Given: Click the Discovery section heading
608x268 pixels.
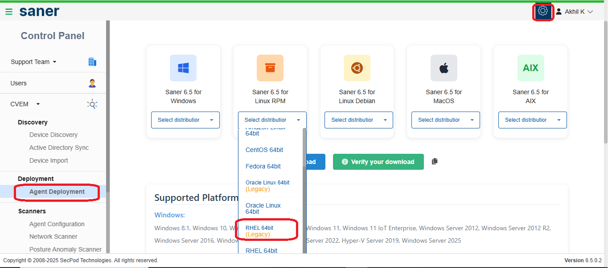Looking at the screenshot, I should tap(33, 122).
